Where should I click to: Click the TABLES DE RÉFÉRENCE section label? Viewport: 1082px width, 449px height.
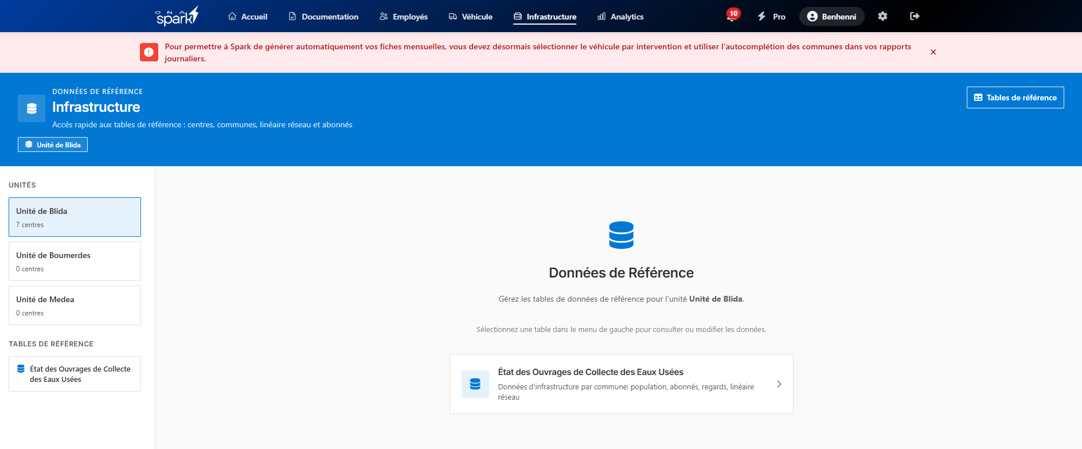51,344
